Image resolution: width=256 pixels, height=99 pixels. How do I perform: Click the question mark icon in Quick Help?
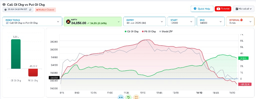point(195,9)
